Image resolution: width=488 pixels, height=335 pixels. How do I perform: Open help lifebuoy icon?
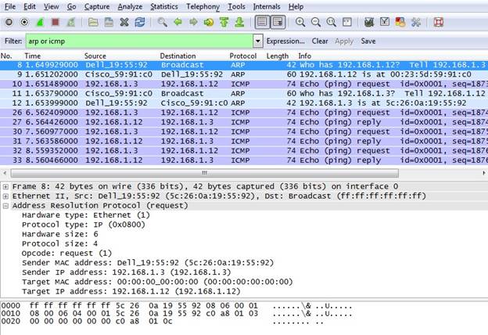pyautogui.click(x=438, y=22)
